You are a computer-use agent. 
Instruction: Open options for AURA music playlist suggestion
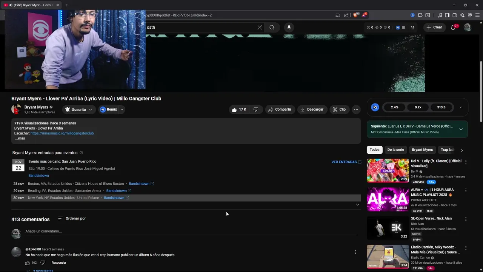coord(466,190)
